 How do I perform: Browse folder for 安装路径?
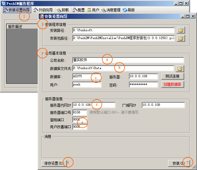(181, 30)
